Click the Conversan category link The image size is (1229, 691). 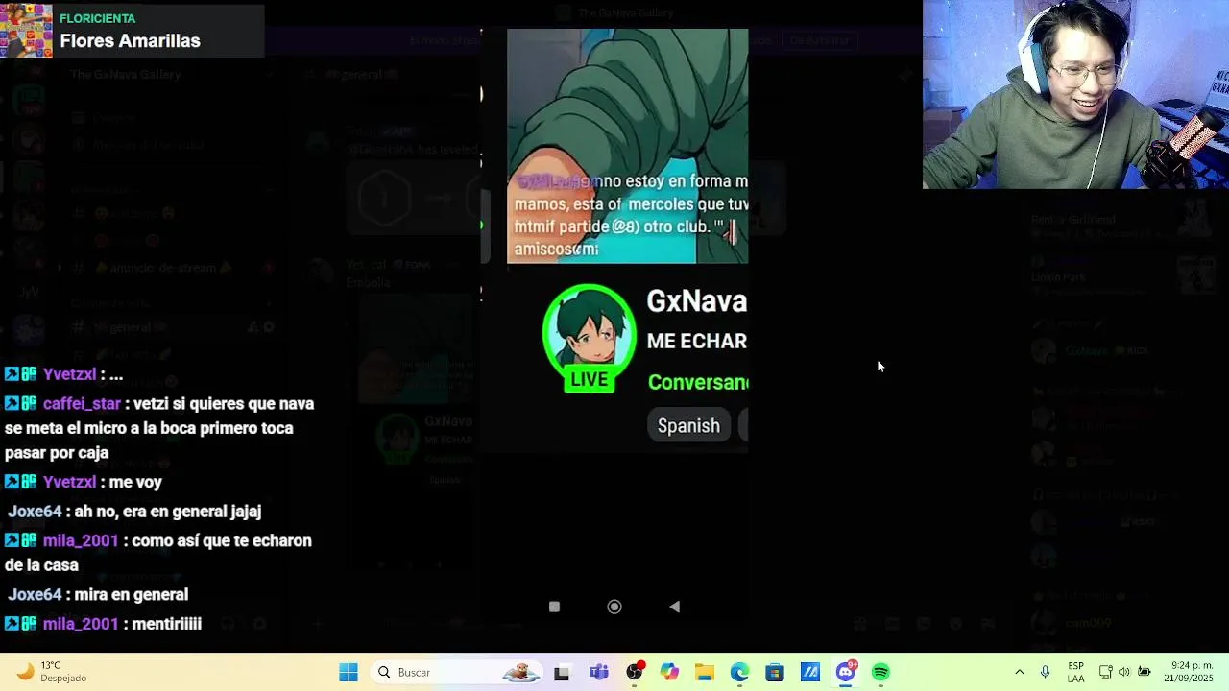pos(698,382)
